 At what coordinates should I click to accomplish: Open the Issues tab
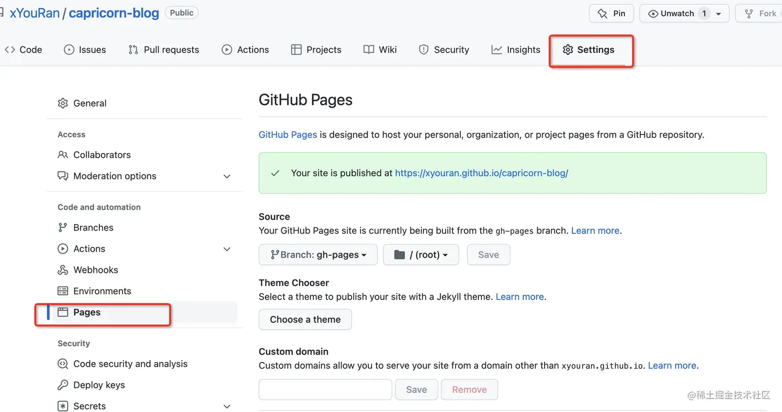[85, 50]
